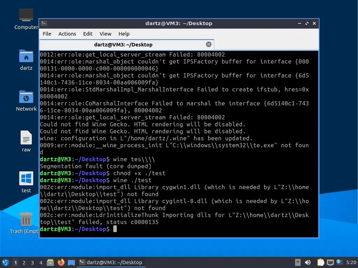
Task: Switch to workspace 4
Action: (x=41, y=263)
